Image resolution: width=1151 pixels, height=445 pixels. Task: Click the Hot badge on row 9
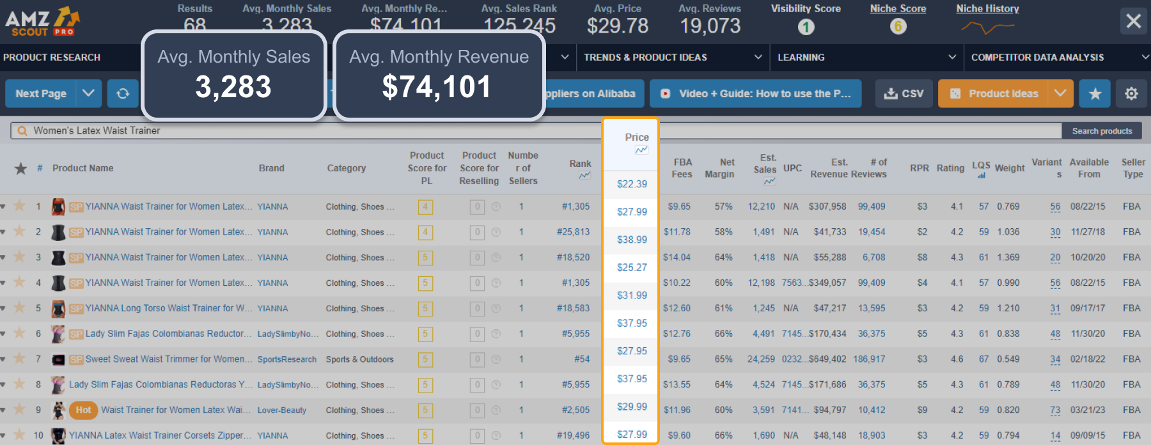83,410
